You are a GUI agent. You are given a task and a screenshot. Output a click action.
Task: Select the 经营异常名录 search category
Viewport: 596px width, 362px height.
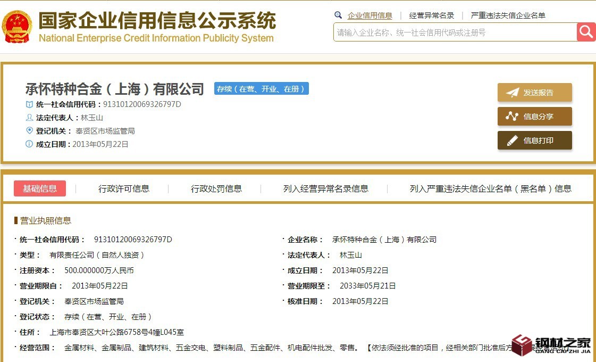[432, 15]
